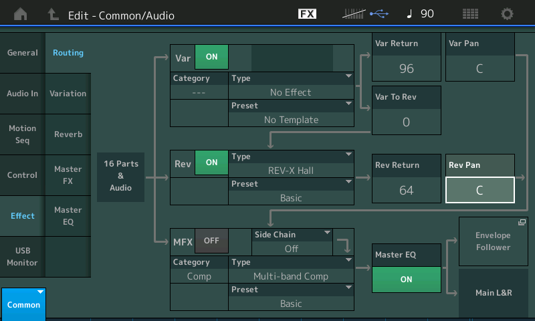The height and width of the screenshot is (321, 535).
Task: Select the tempo value 90
Action: coord(427,14)
